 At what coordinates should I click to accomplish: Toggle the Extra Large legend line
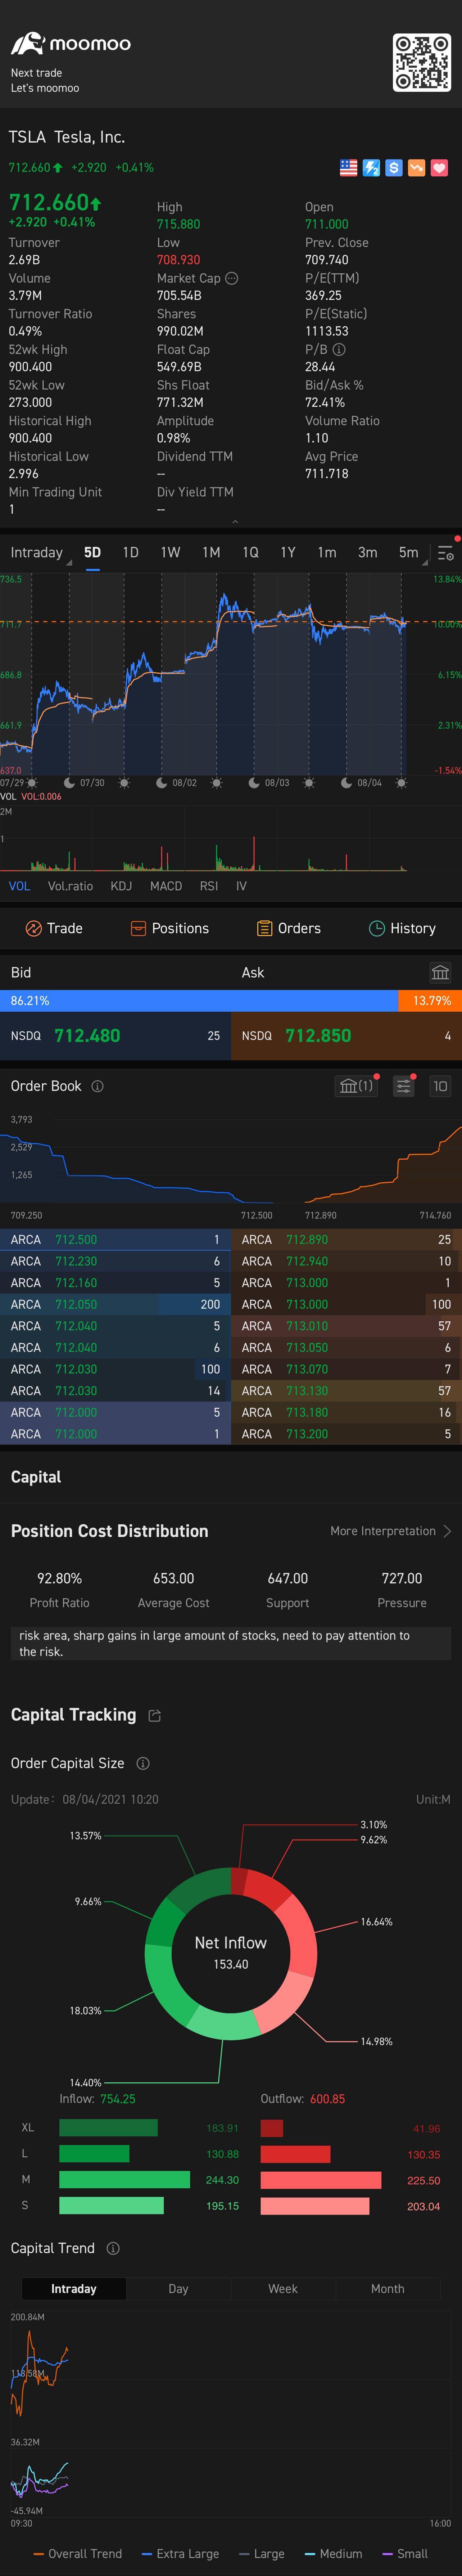tap(180, 2554)
